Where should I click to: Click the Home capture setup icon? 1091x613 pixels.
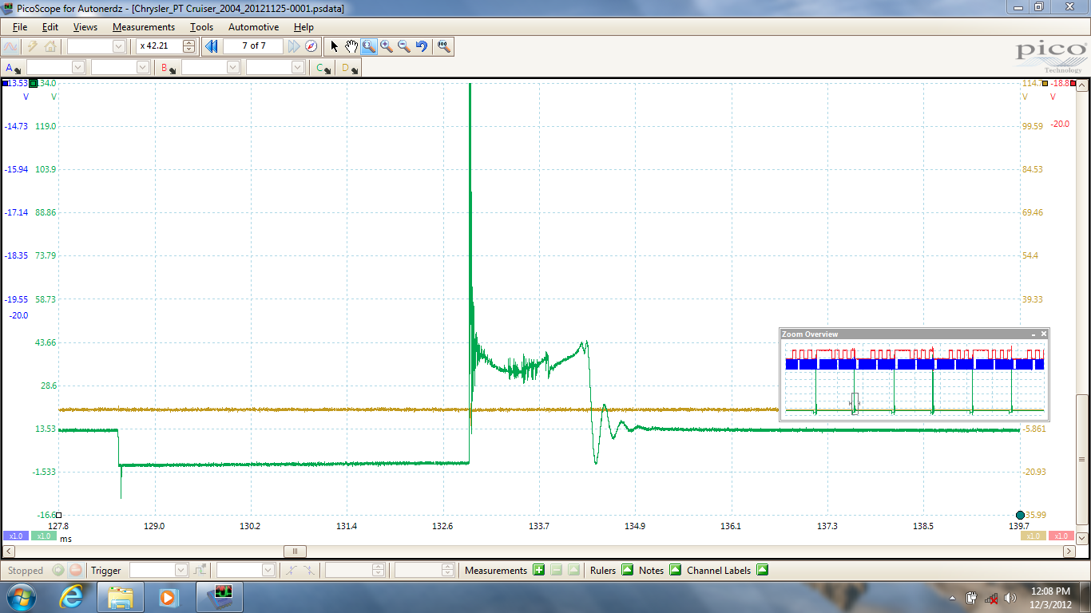(50, 45)
